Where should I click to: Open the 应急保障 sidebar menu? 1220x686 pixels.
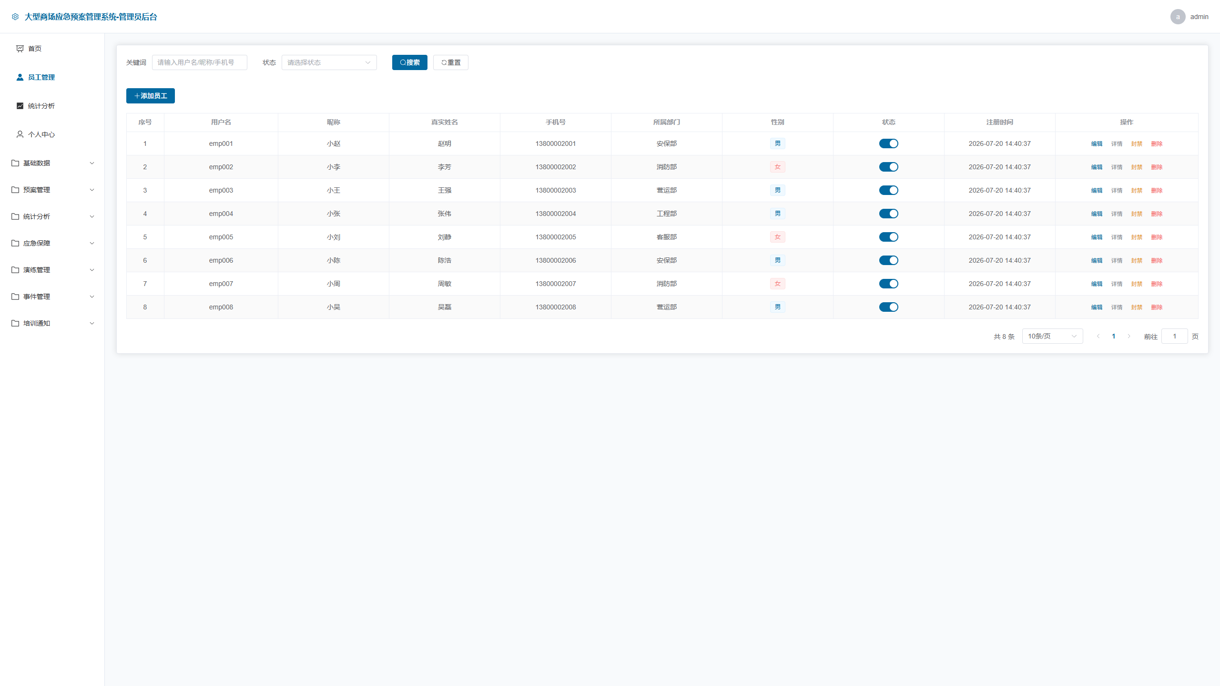[52, 243]
